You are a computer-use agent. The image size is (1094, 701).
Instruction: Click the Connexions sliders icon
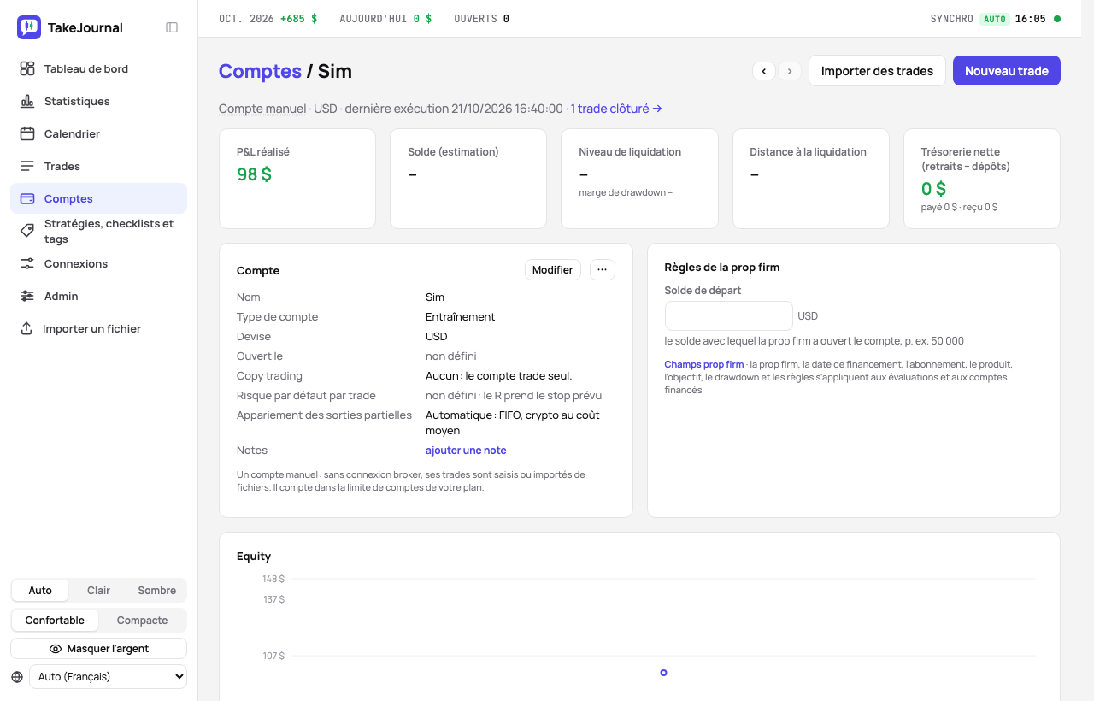click(27, 263)
